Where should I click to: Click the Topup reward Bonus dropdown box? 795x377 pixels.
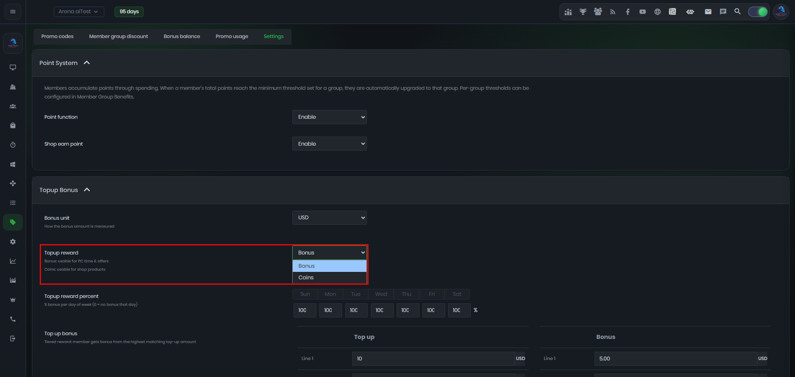click(x=330, y=253)
